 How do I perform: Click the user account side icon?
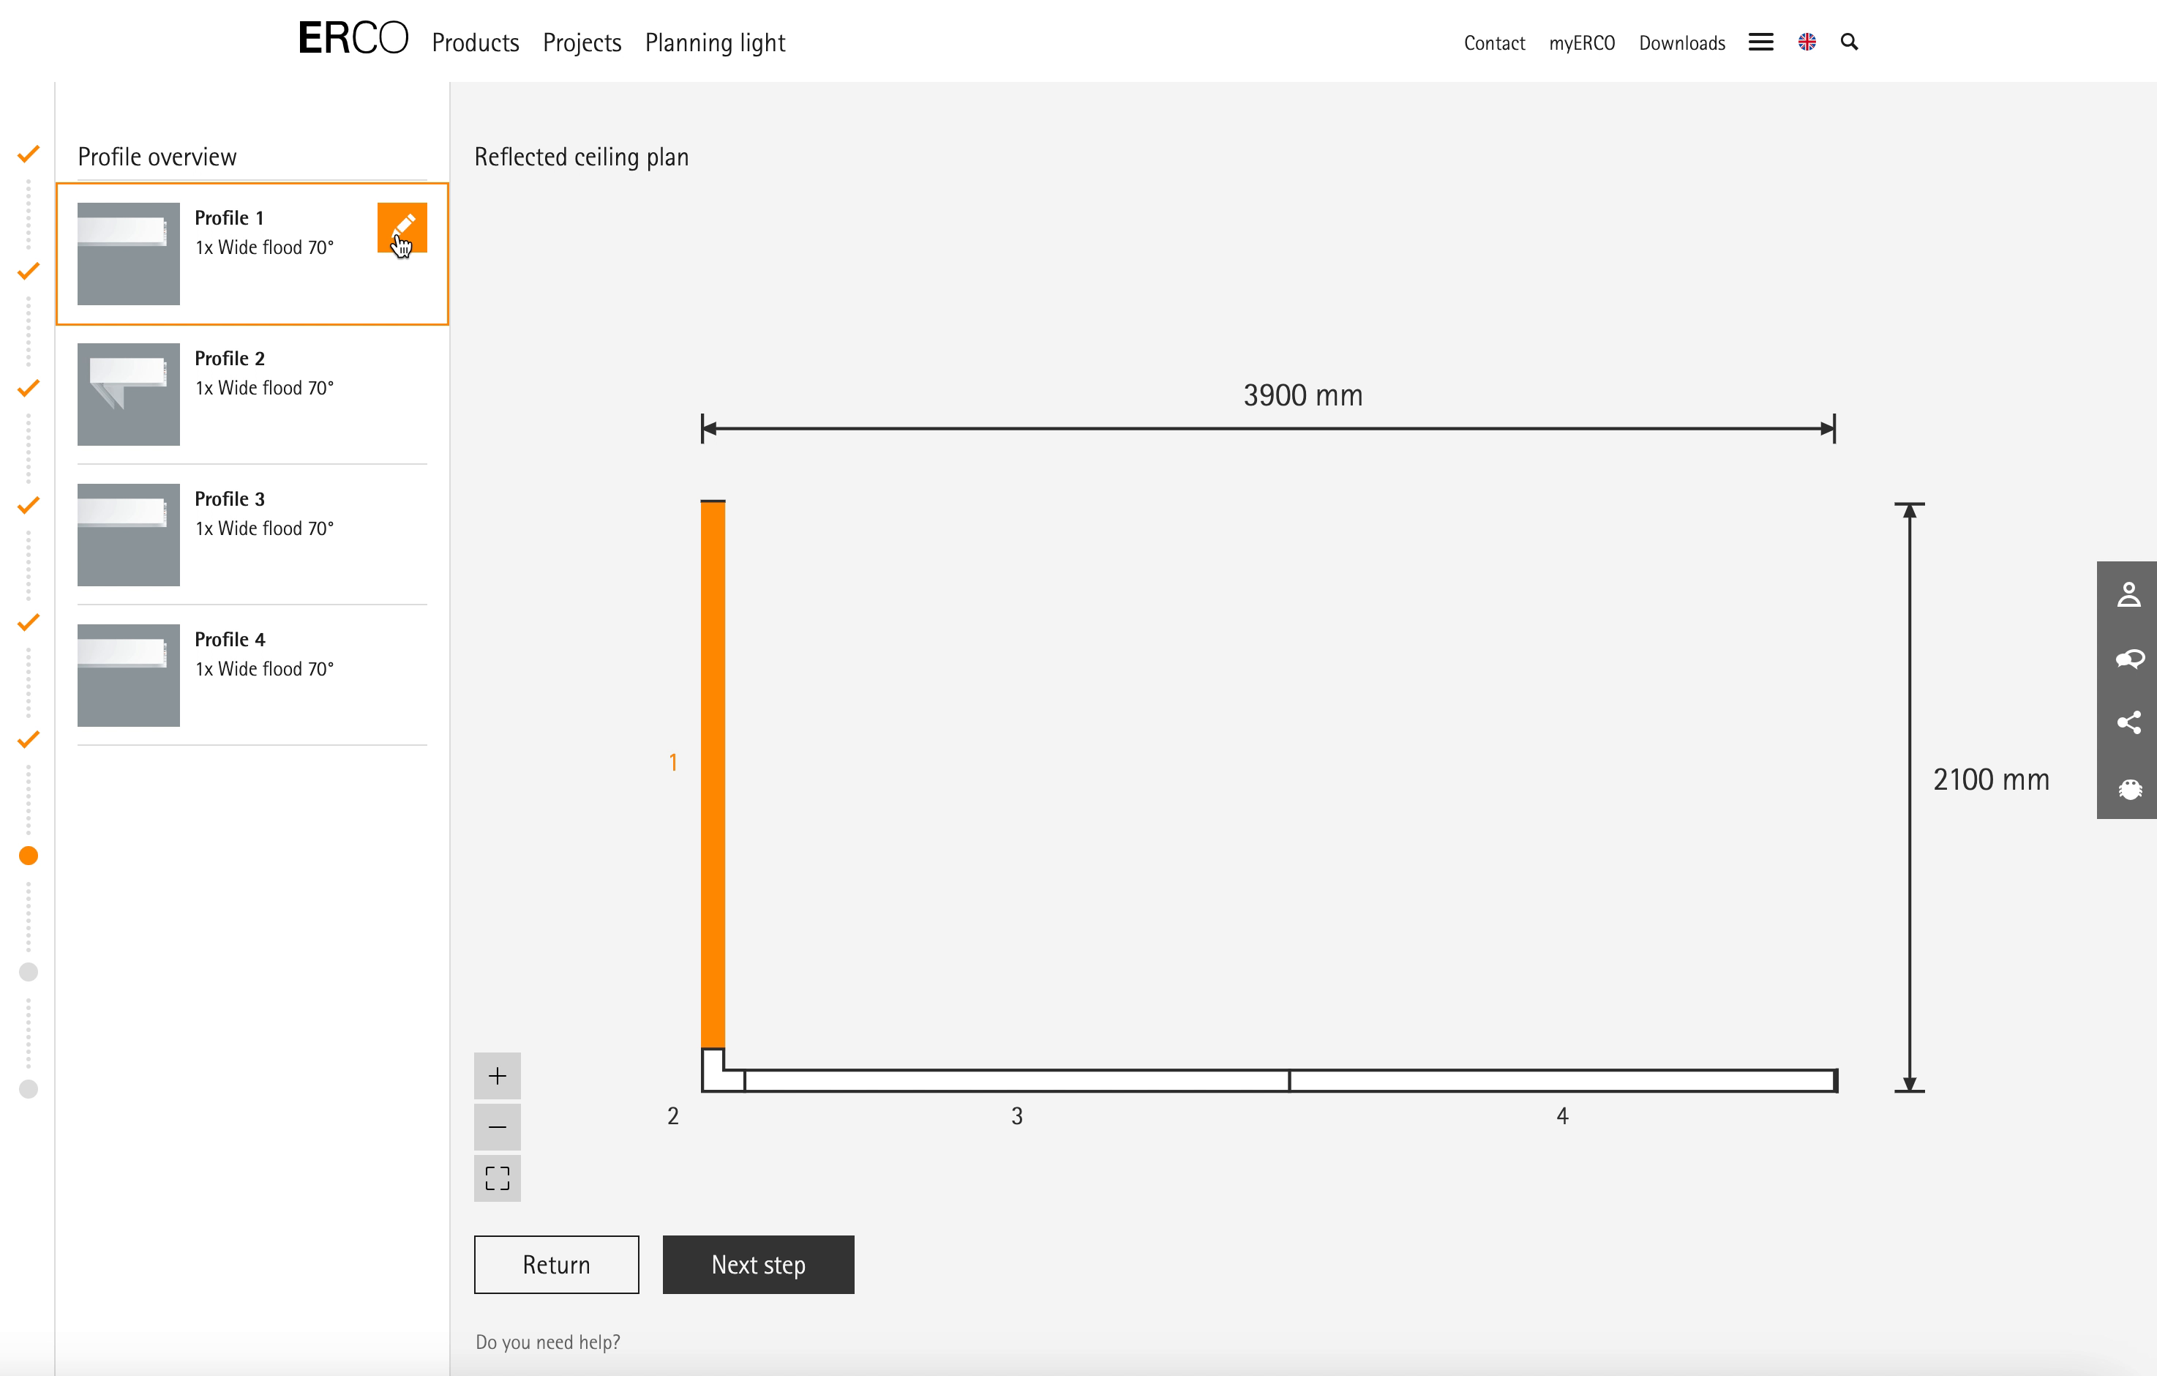click(2128, 594)
